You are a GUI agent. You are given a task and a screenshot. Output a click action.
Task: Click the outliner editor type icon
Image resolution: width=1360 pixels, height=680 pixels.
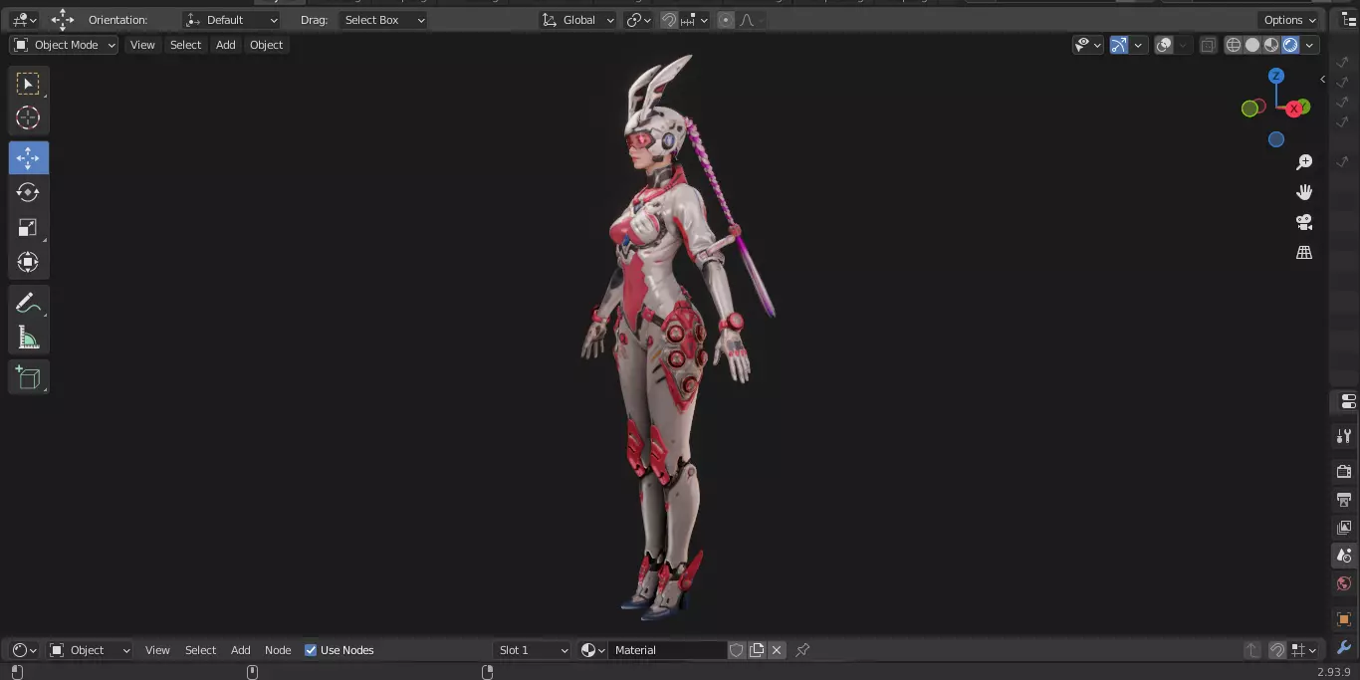1349,20
